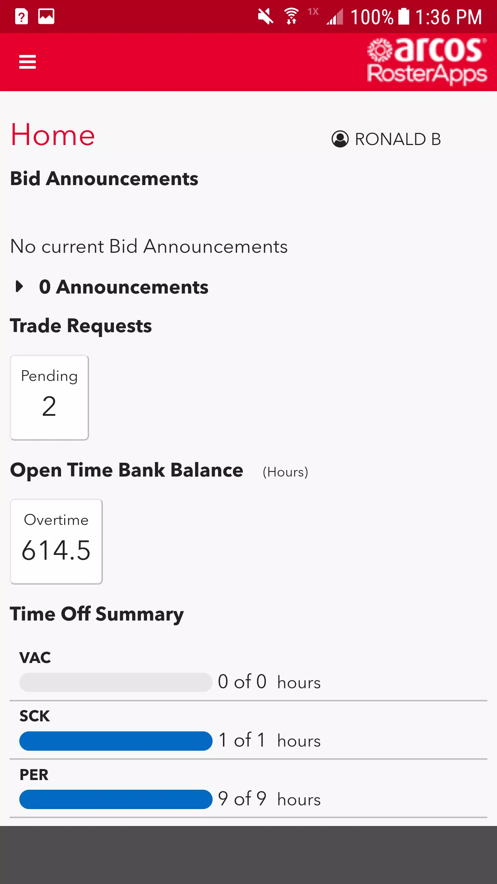The image size is (497, 884).
Task: Open the RONALD B user name
Action: point(398,139)
